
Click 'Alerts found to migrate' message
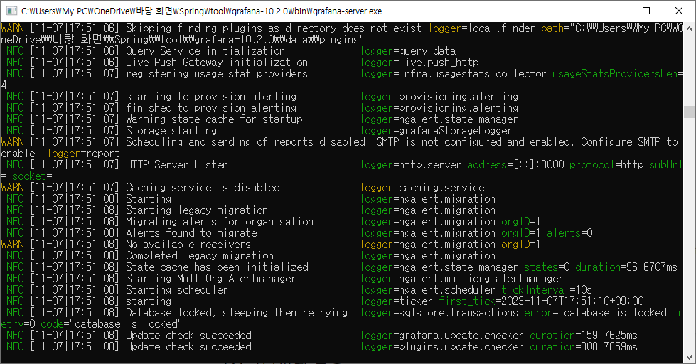pos(191,233)
